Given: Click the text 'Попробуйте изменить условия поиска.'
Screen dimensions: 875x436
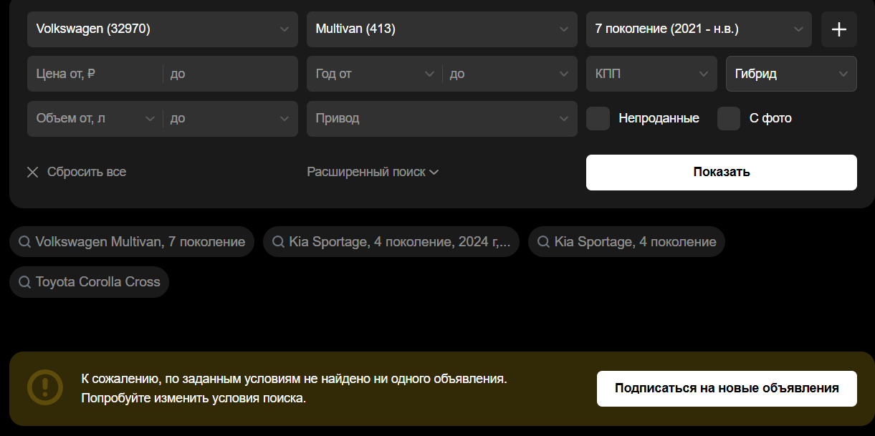Looking at the screenshot, I should [x=193, y=398].
